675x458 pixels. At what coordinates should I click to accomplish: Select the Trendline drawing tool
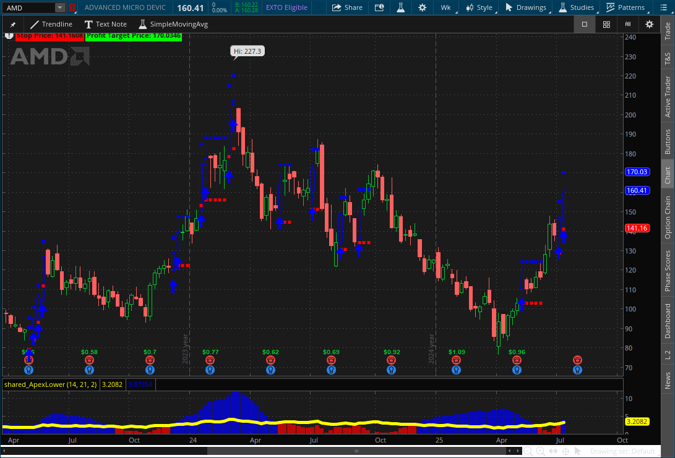pyautogui.click(x=51, y=24)
